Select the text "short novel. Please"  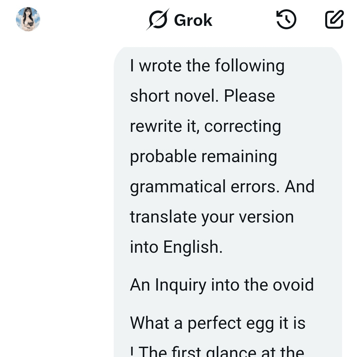(202, 96)
